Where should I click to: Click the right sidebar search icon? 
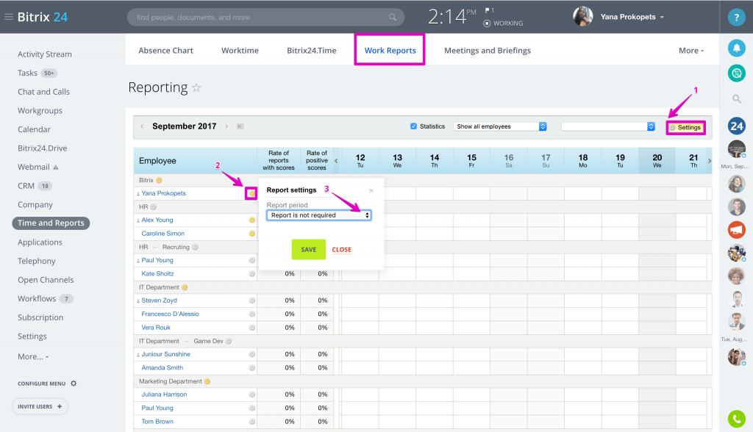pos(736,99)
